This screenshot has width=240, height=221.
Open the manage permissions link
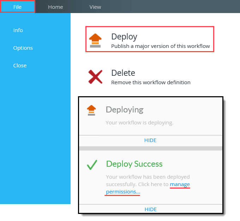pyautogui.click(x=180, y=184)
